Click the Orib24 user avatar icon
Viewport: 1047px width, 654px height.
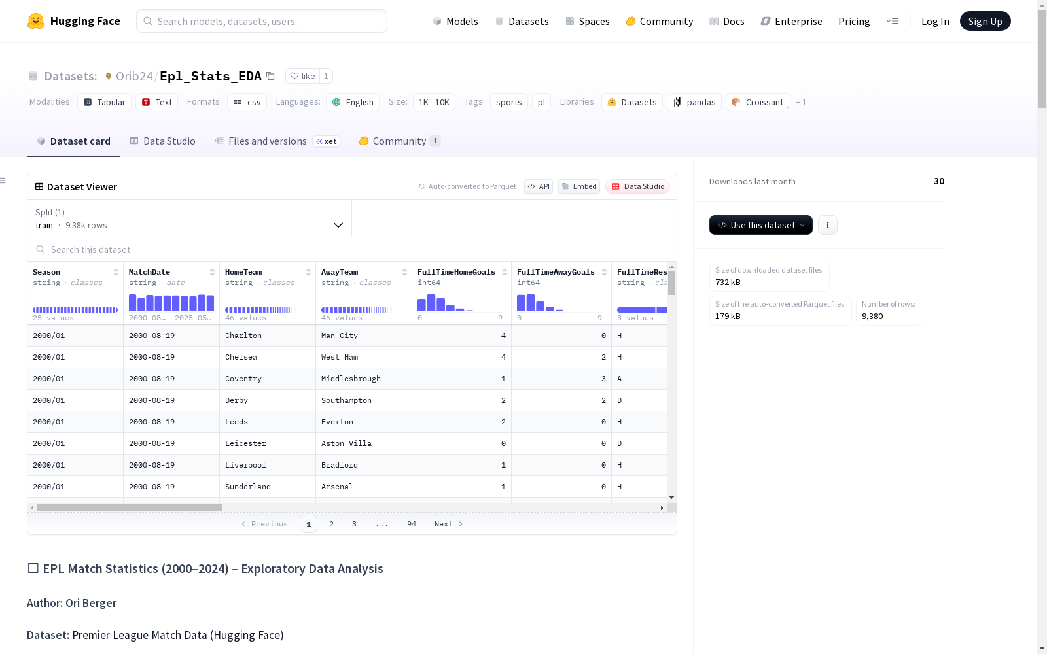click(x=109, y=76)
